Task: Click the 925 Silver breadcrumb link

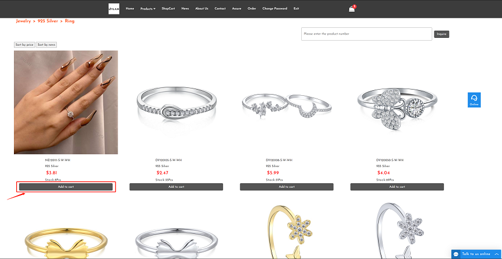Action: (48, 21)
